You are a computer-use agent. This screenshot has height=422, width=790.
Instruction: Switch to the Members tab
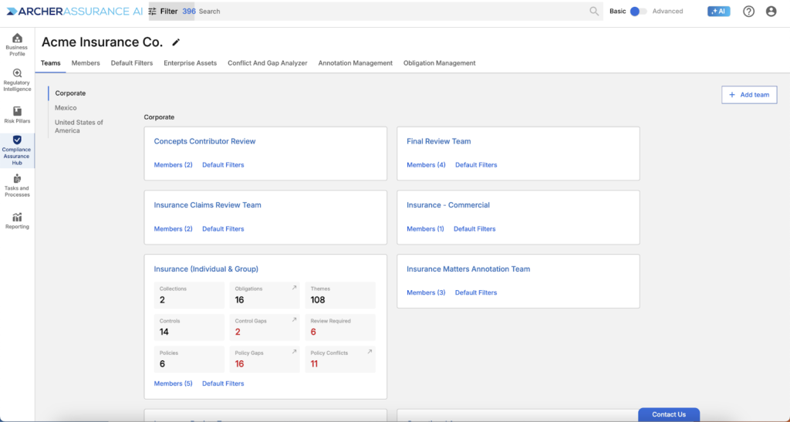[x=86, y=63]
